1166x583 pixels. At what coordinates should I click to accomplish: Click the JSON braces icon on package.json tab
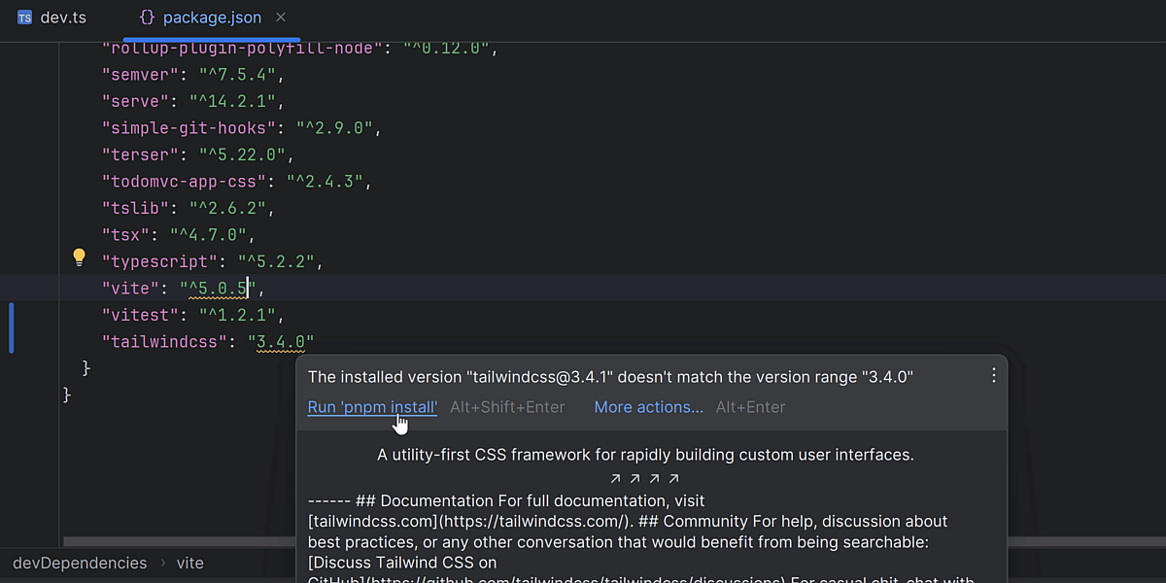click(x=147, y=17)
